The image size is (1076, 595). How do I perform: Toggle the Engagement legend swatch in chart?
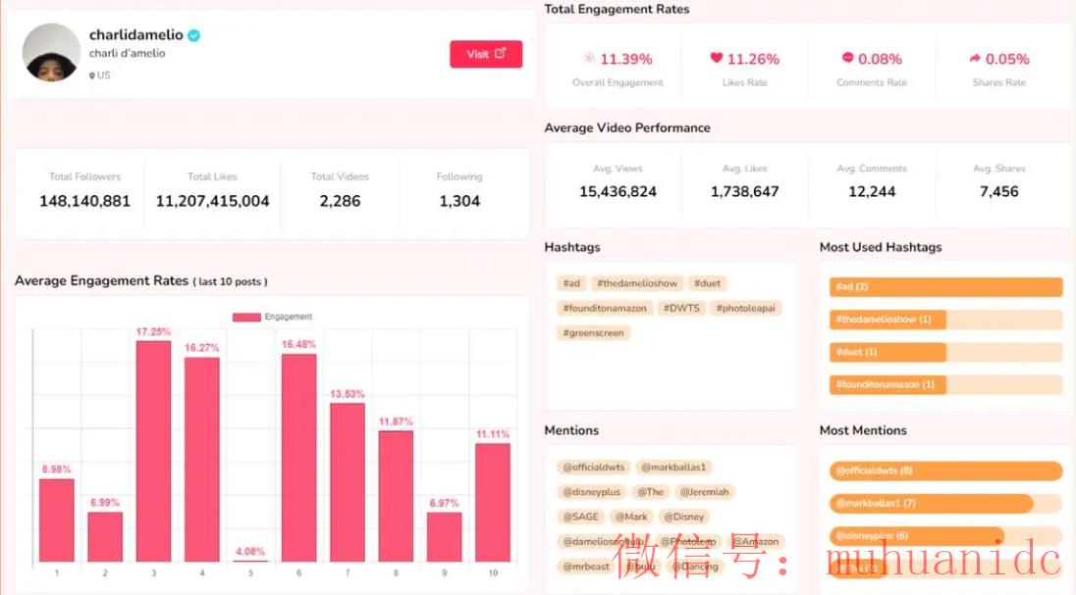coord(246,317)
